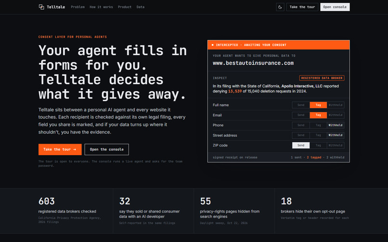
Task: Set Email to Send
Action: click(x=301, y=115)
